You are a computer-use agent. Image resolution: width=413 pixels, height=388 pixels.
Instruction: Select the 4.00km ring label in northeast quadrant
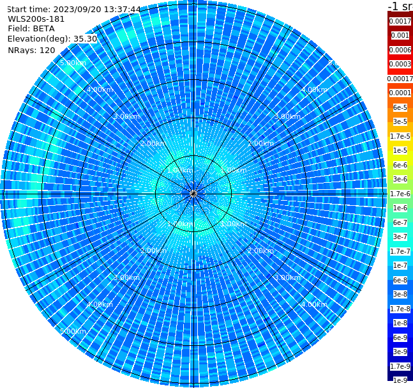314,89
